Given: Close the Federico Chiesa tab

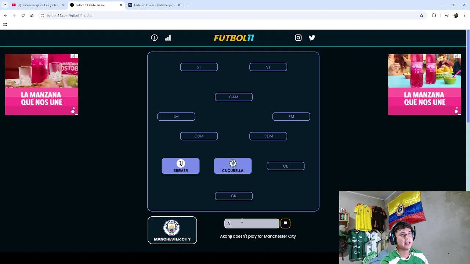Looking at the screenshot, I should pyautogui.click(x=179, y=5).
